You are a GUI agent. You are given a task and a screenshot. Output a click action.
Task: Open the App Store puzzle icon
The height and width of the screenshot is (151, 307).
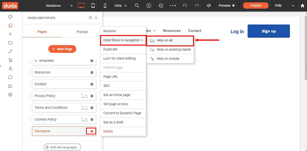10,86
